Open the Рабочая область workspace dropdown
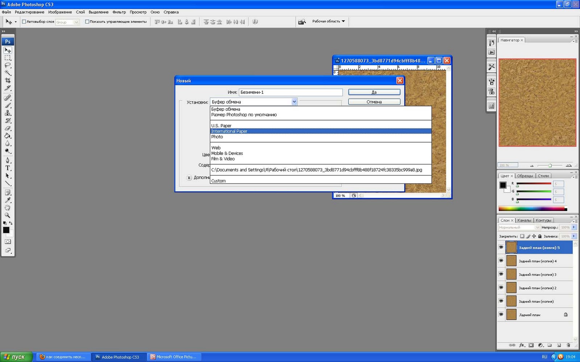The height and width of the screenshot is (362, 580). (x=328, y=21)
